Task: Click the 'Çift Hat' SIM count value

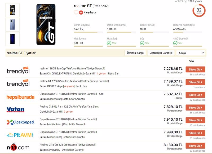Action: 78,43
